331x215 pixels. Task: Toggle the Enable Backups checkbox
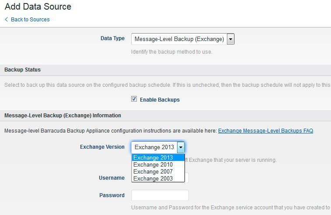(x=134, y=99)
